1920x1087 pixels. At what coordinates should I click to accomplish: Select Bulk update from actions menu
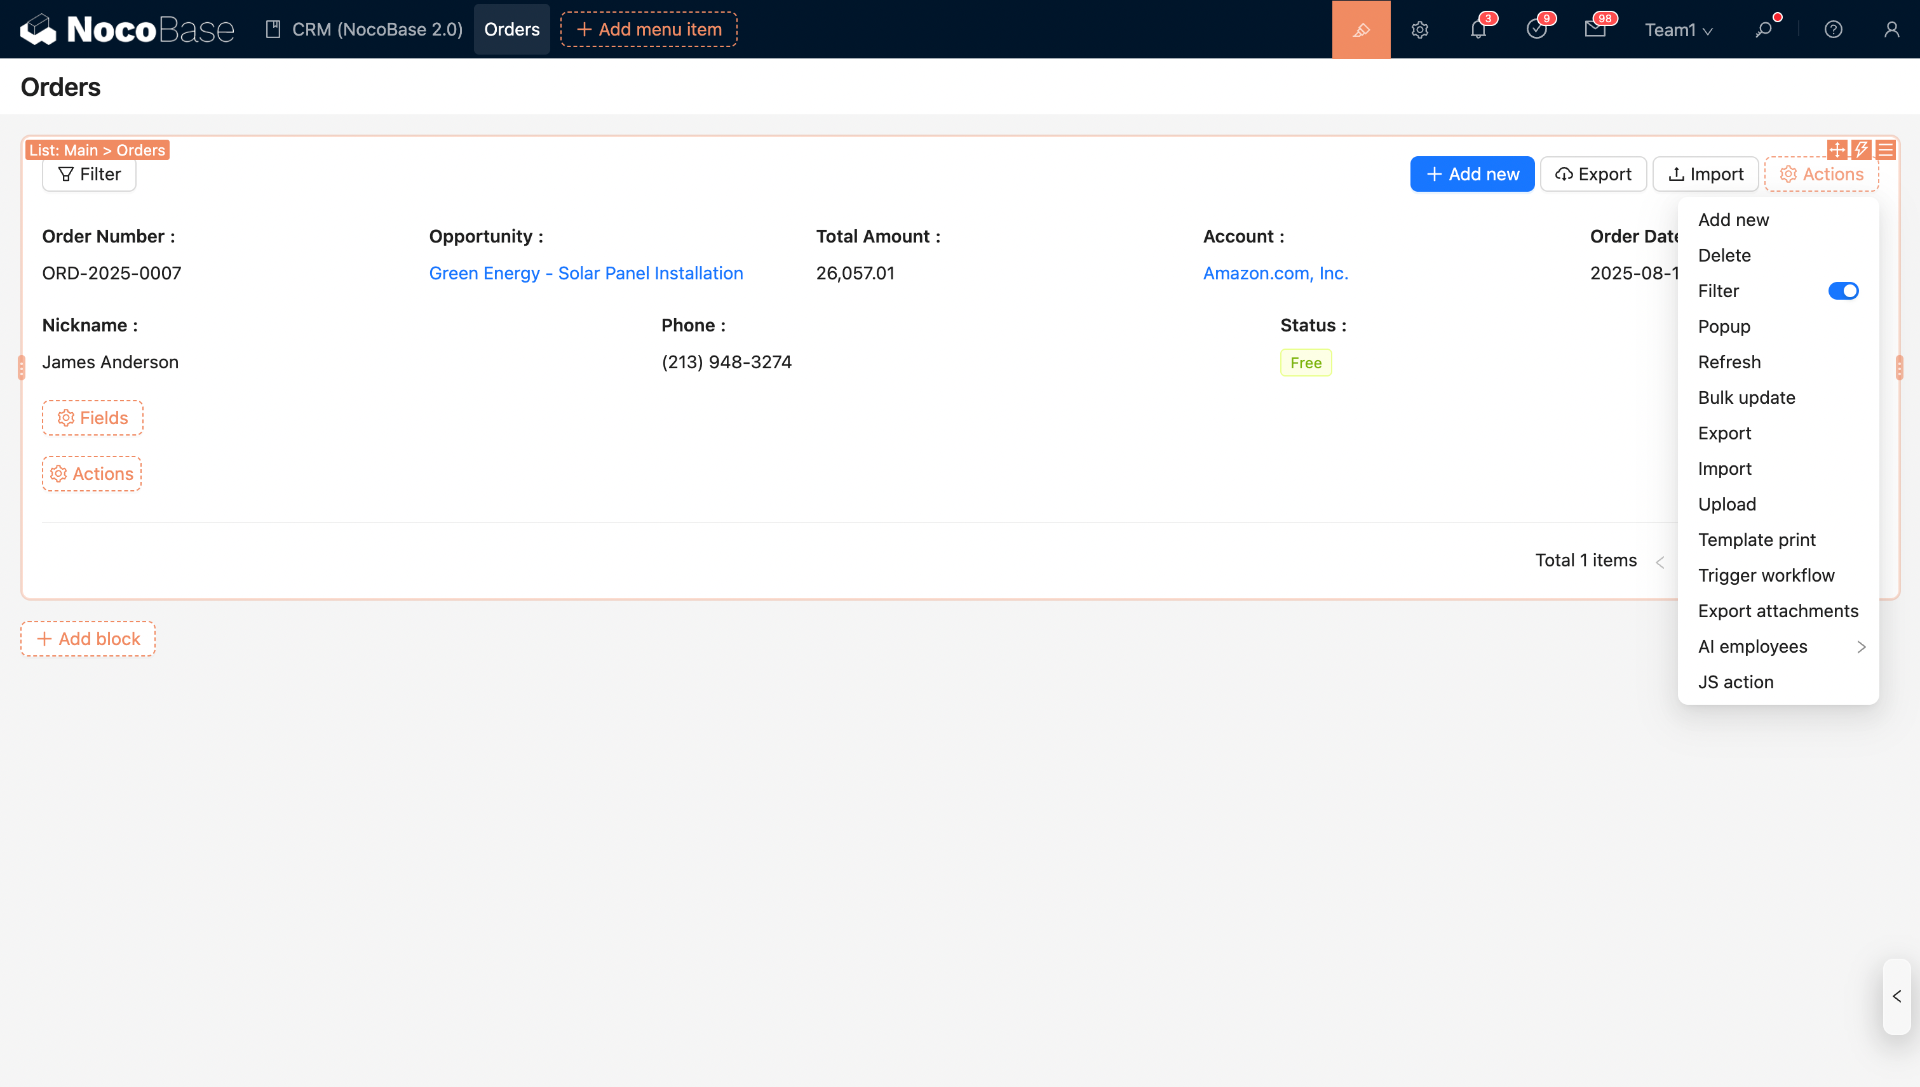(1746, 397)
